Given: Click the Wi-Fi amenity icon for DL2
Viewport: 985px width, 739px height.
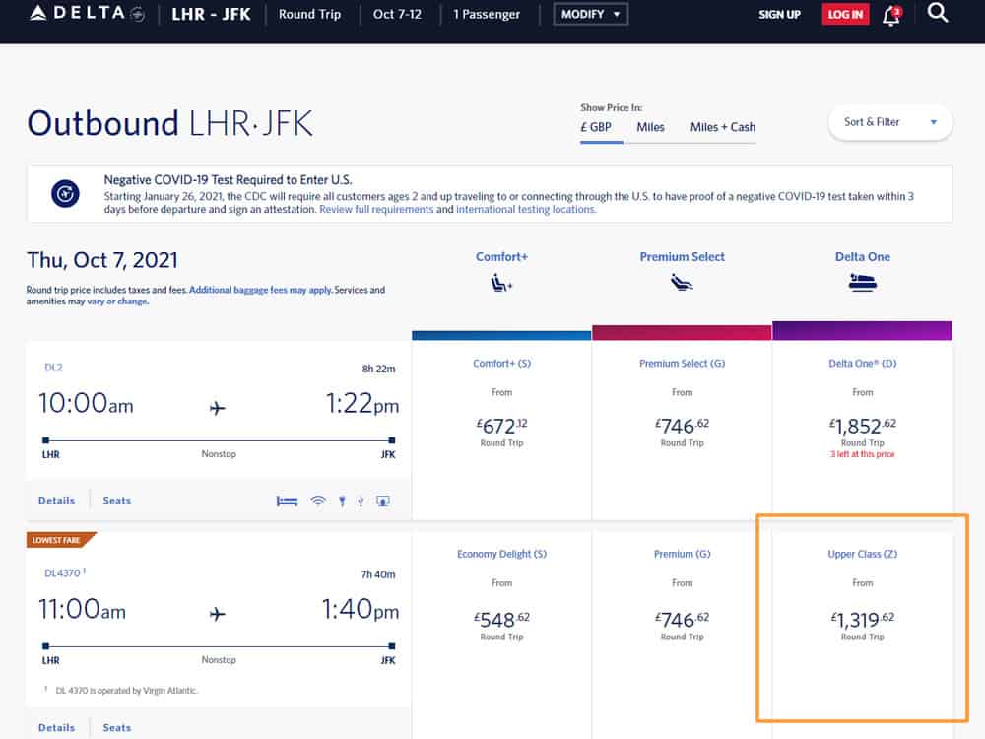Looking at the screenshot, I should coord(318,501).
